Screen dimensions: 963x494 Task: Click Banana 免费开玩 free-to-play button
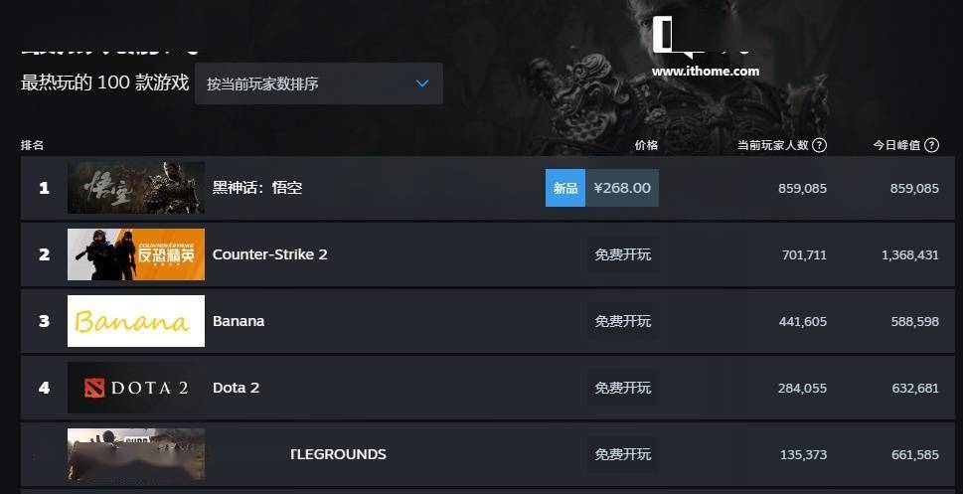click(x=622, y=321)
